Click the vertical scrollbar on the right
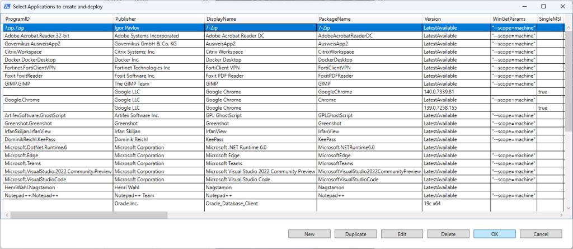 coord(568,78)
